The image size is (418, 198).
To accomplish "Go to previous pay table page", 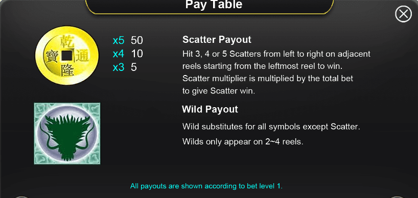I will pos(21,196).
